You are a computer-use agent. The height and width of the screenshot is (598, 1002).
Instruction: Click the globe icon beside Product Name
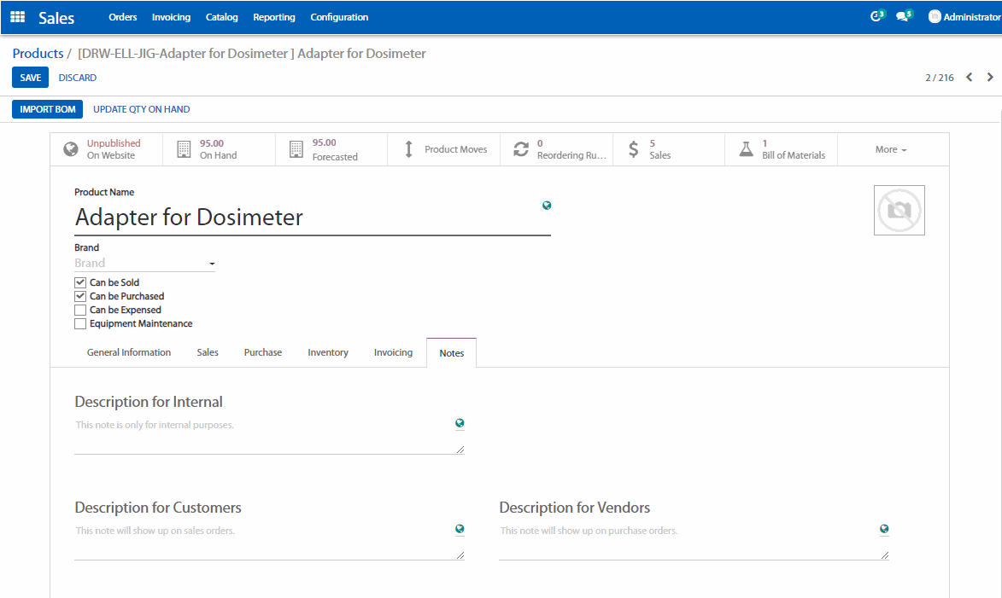[x=547, y=206]
